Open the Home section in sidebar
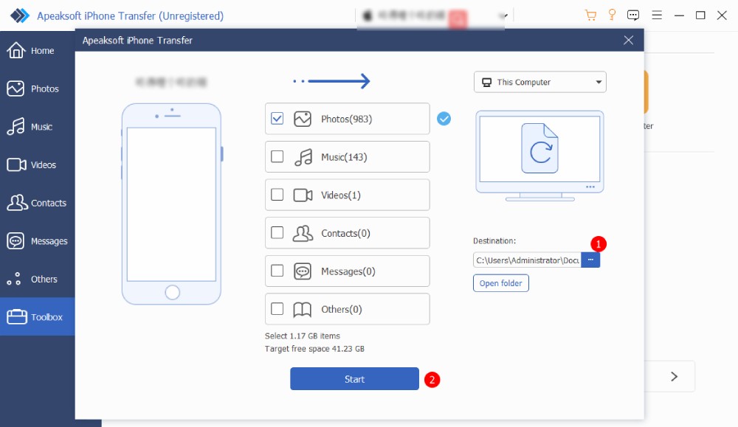Screen dimensions: 738x427 37,50
